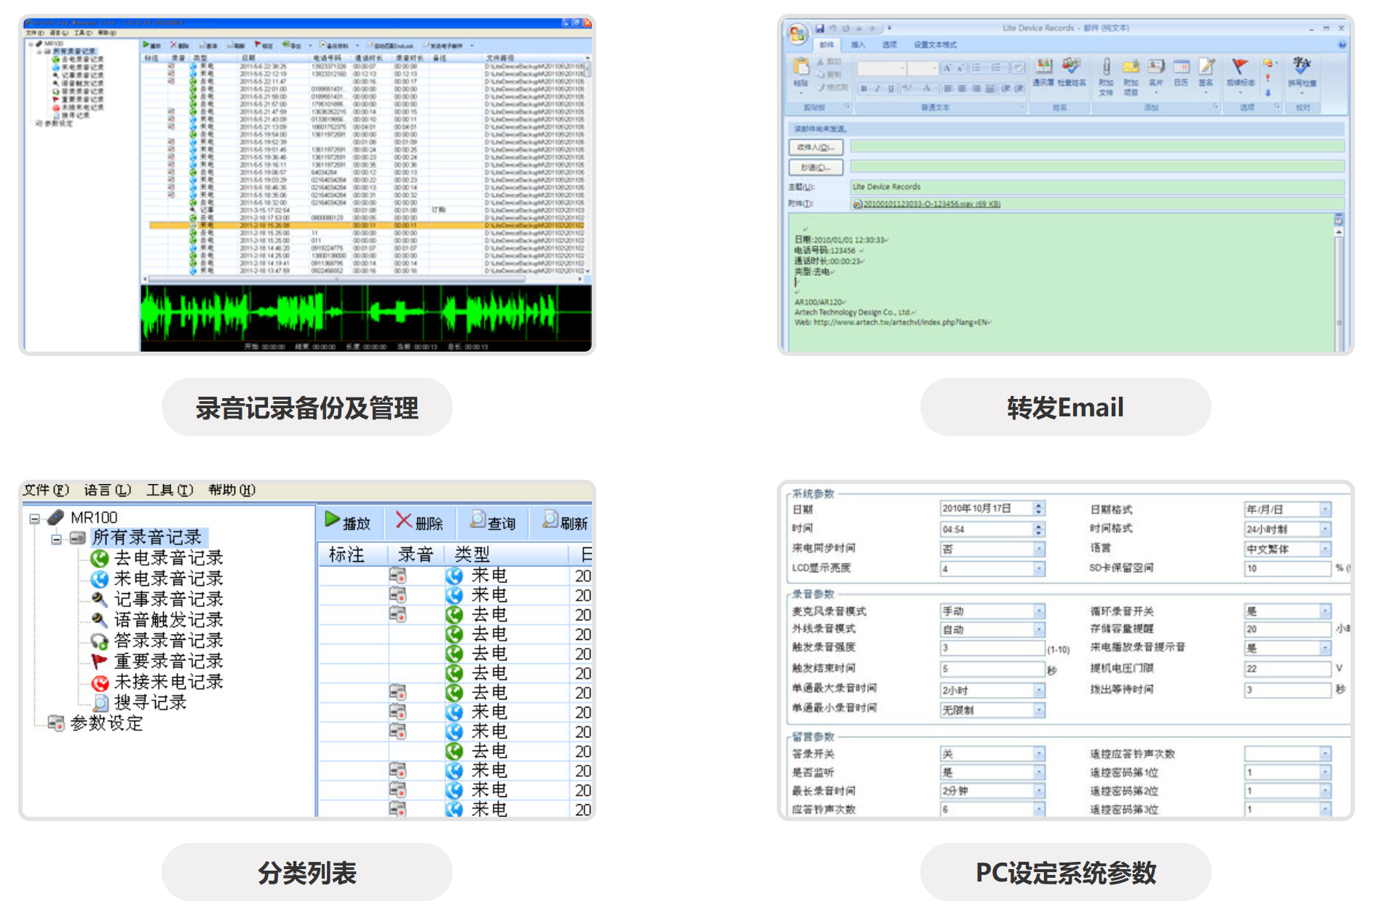Click the 标注 column header
The width and height of the screenshot is (1379, 907).
click(352, 555)
